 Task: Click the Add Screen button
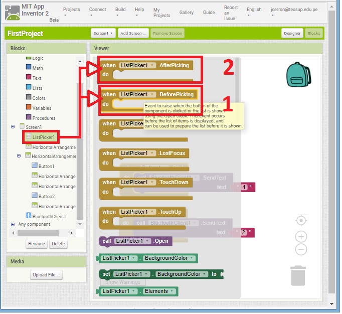133,34
